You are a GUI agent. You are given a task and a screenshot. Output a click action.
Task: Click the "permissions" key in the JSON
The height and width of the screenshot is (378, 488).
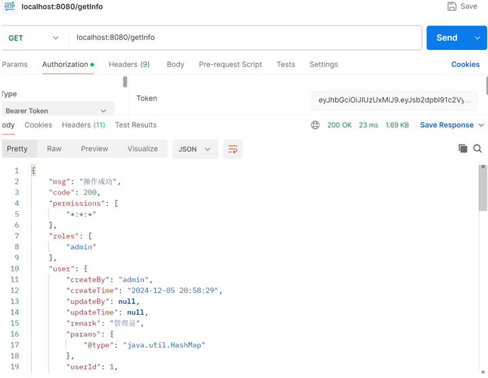[77, 203]
